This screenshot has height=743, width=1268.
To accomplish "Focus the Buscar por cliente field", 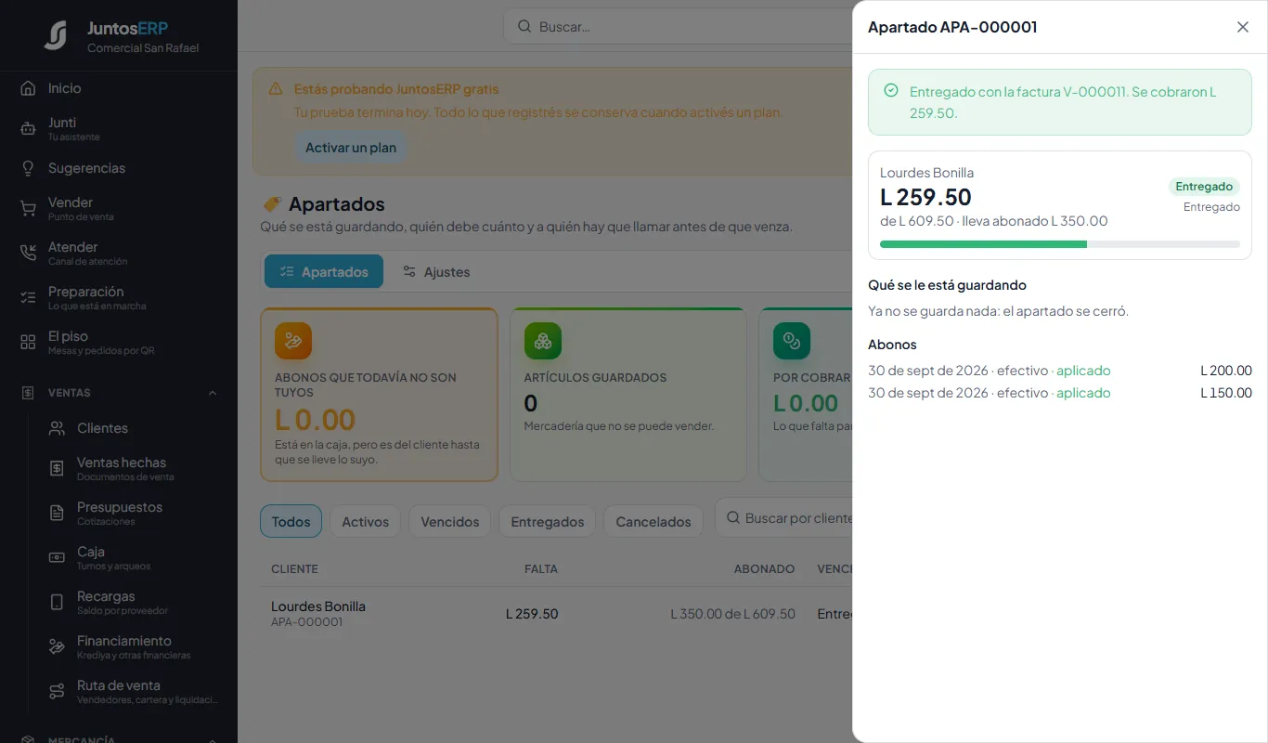I will click(x=784, y=517).
